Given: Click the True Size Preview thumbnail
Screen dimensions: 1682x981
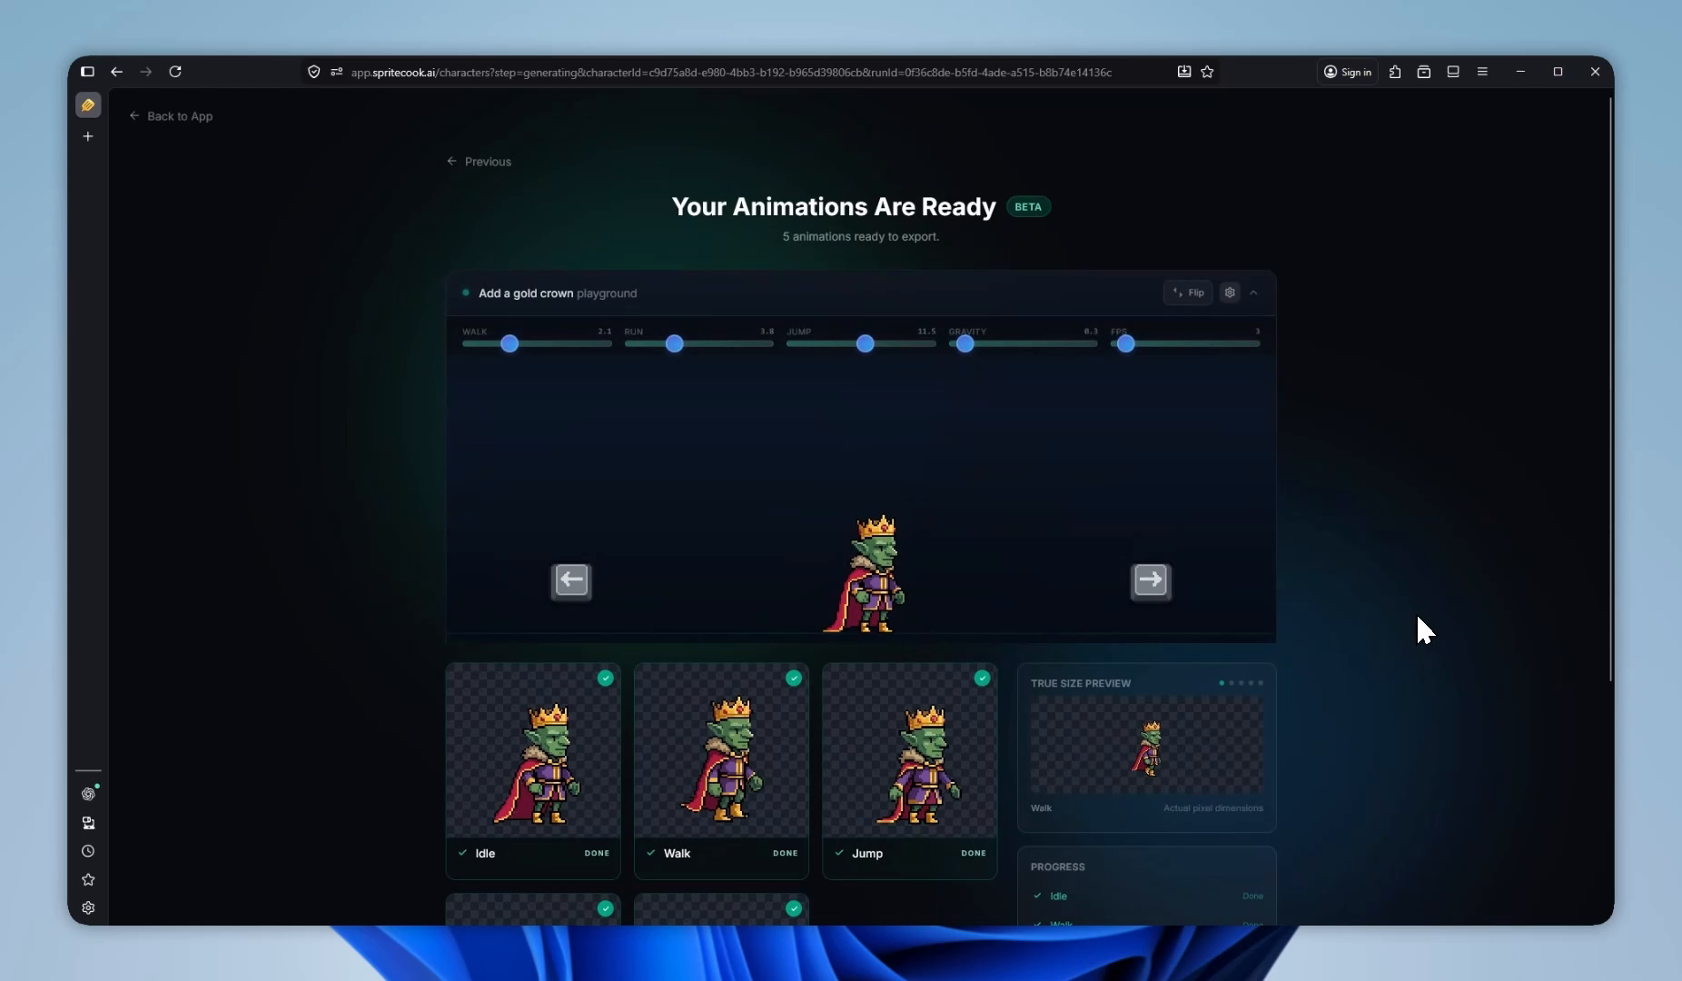Looking at the screenshot, I should (x=1146, y=746).
